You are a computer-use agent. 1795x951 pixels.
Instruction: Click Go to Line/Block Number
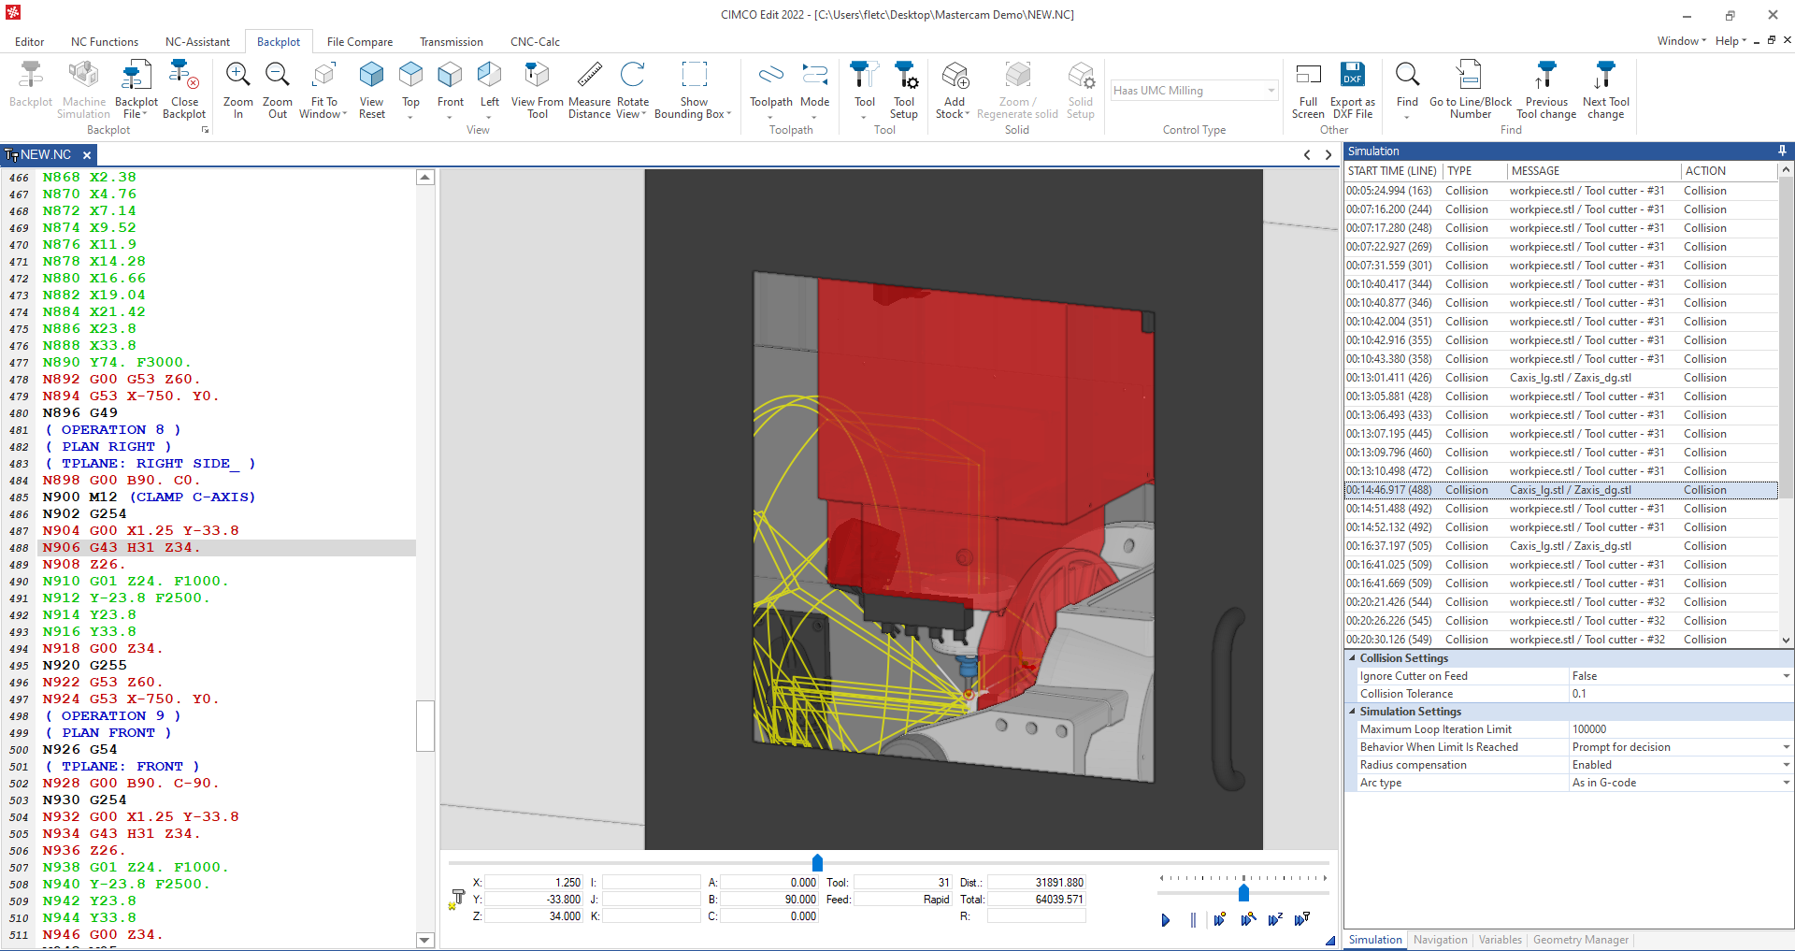point(1469,89)
